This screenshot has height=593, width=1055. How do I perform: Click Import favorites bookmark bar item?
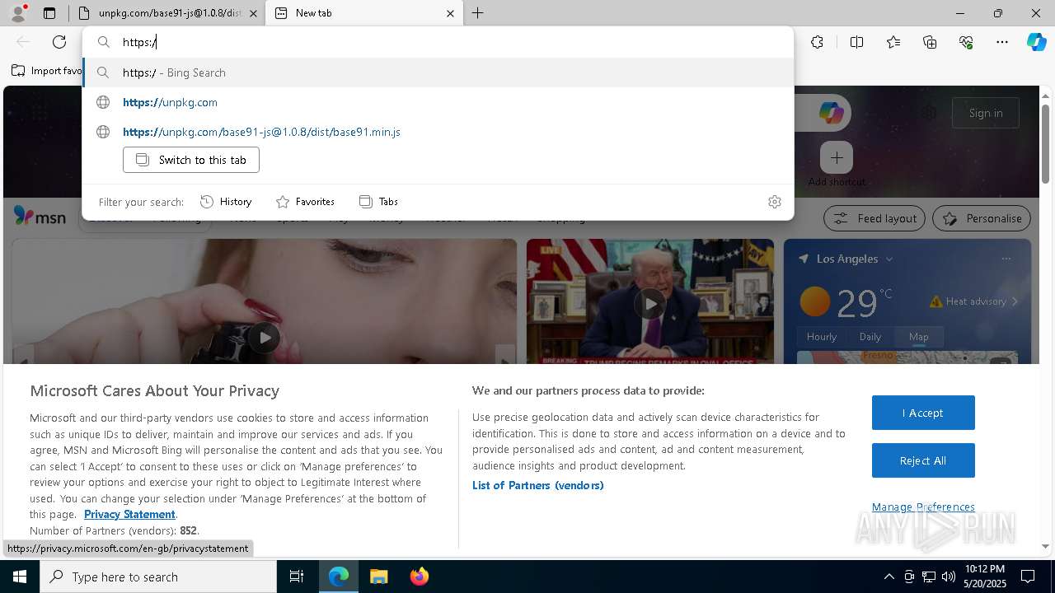tap(47, 71)
